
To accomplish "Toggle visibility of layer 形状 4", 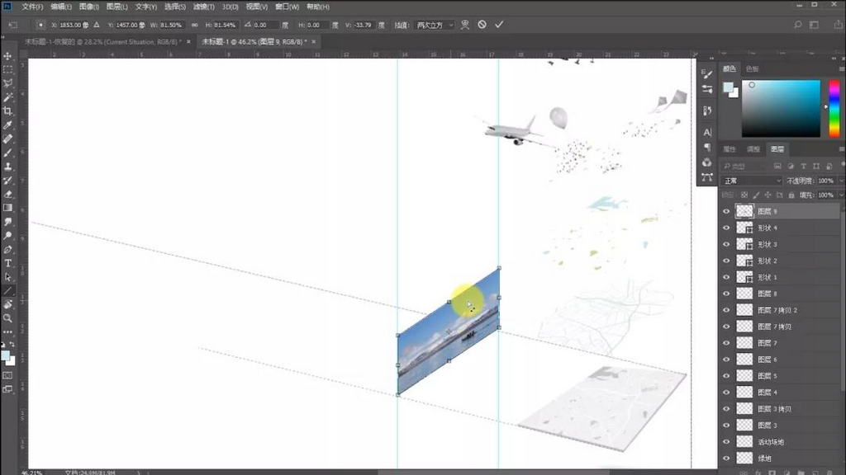I will click(726, 228).
